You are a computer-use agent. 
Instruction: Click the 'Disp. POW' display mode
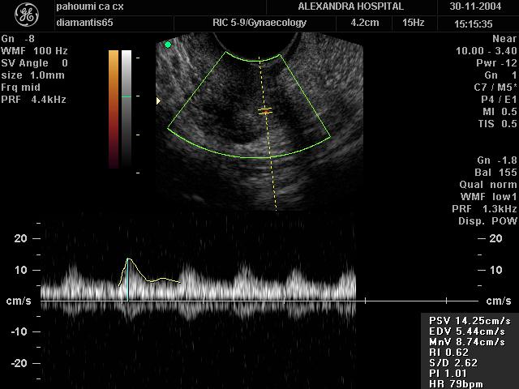click(487, 221)
